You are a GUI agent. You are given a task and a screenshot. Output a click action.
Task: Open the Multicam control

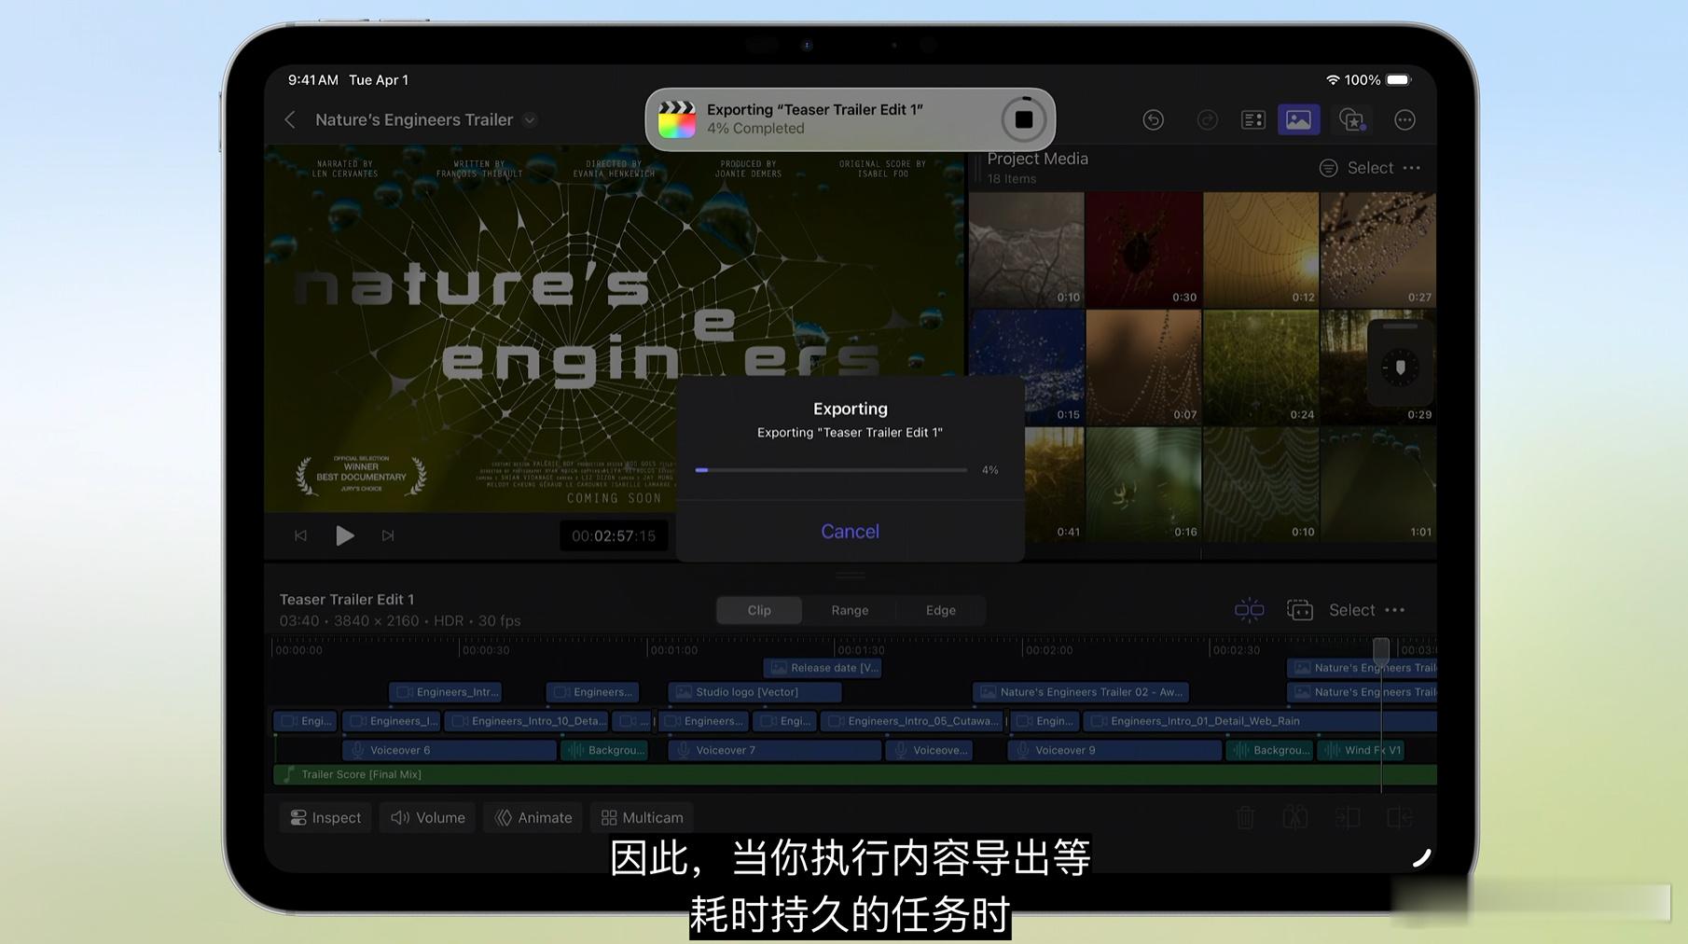pos(643,817)
